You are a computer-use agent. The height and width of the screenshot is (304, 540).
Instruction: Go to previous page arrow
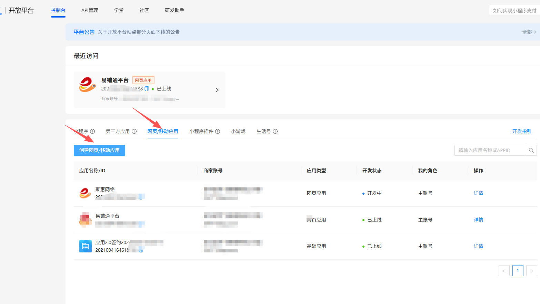(504, 271)
